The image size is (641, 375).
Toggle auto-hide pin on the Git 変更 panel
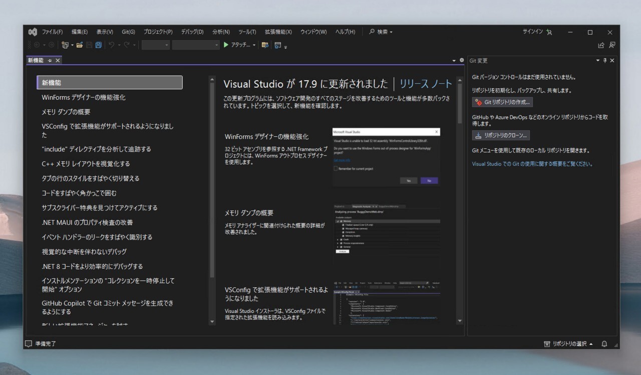(605, 60)
